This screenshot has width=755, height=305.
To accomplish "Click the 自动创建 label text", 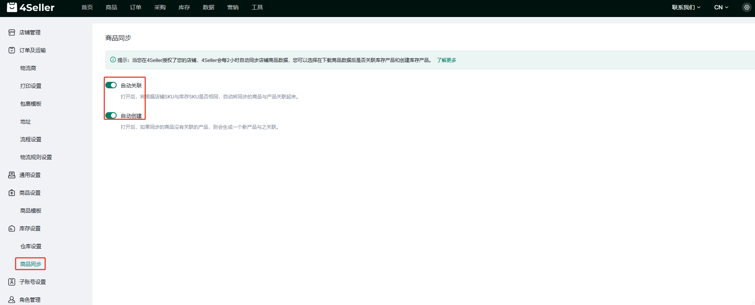I will (x=131, y=116).
